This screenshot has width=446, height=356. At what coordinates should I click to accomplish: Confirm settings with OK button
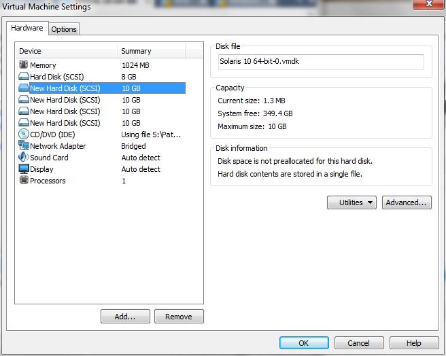304,343
